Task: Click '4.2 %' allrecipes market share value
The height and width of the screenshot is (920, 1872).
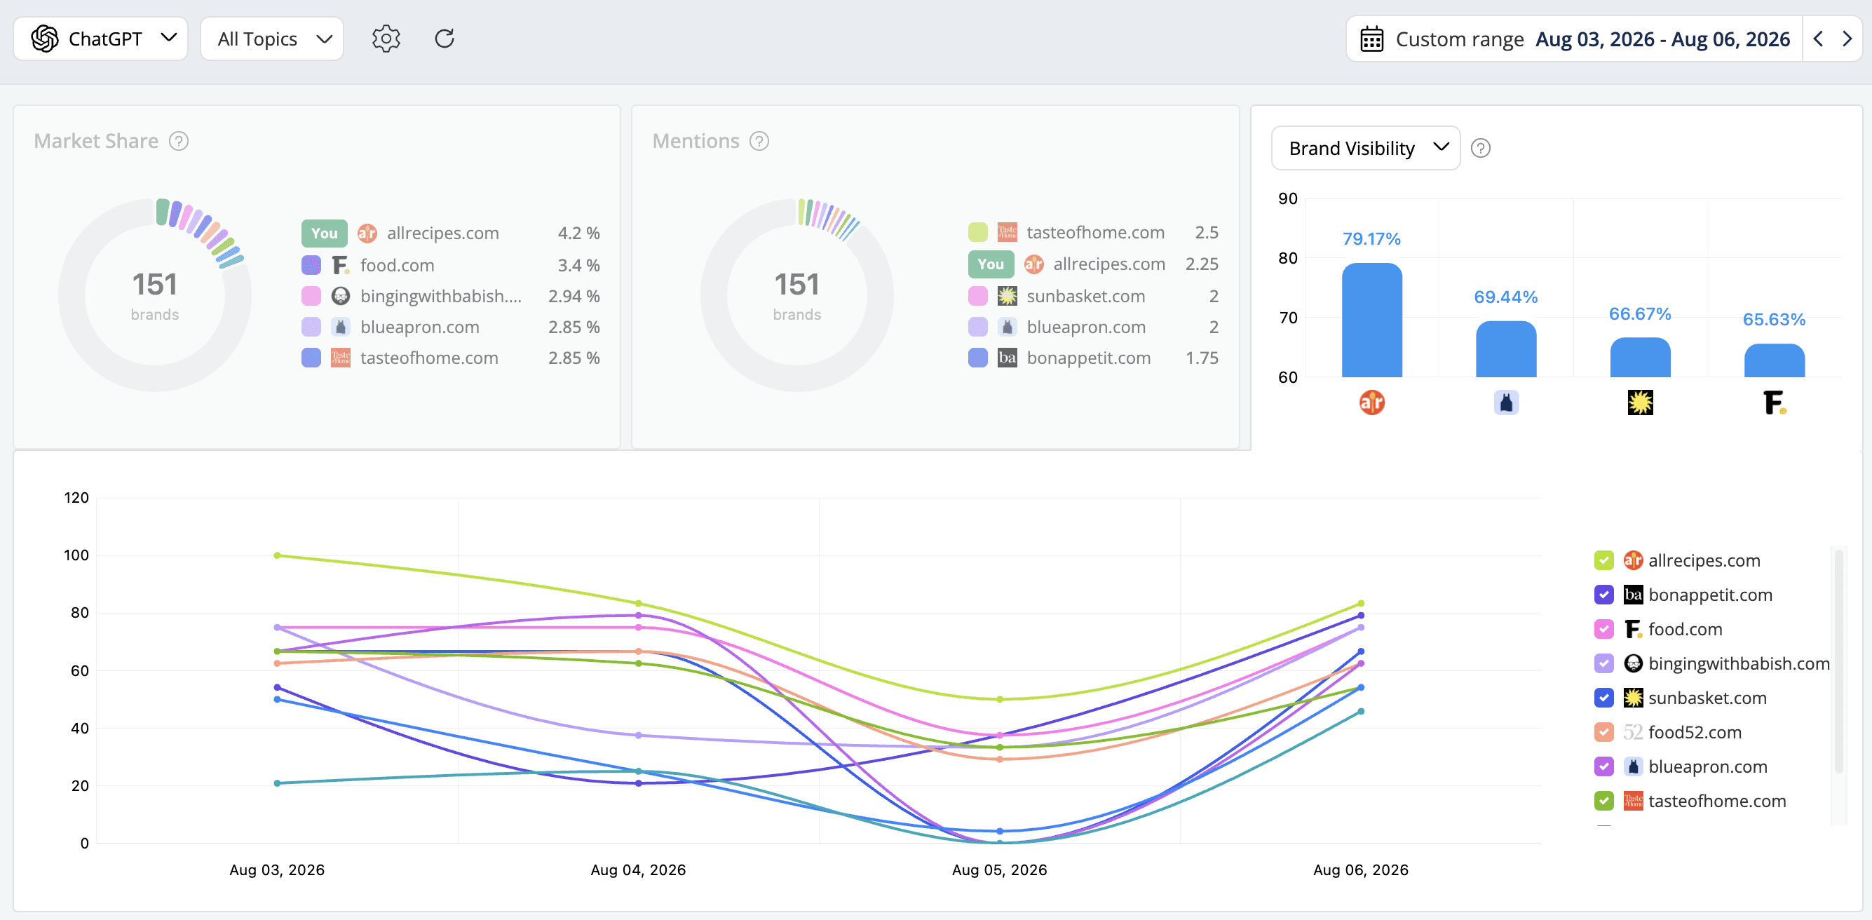Action: (x=578, y=234)
